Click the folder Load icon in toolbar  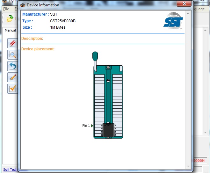tap(10, 19)
